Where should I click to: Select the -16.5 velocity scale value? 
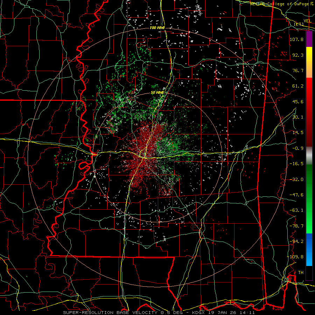click(x=296, y=164)
